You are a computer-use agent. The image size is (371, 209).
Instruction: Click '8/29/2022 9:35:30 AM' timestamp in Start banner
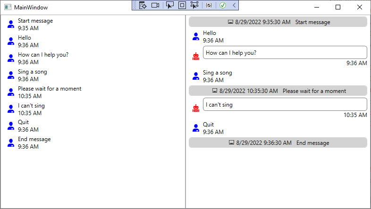tap(262, 22)
